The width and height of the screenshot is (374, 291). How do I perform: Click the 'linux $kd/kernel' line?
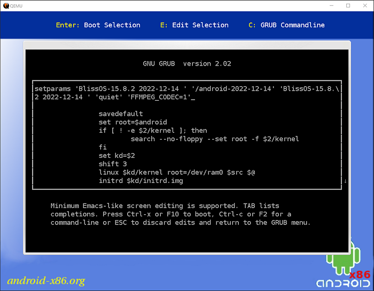(x=177, y=172)
